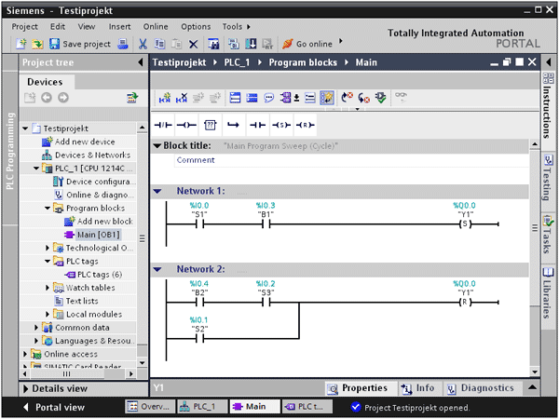Screen dimensions: 559x419
Task: Click the Paste icon in main toolbar
Action: (176, 44)
